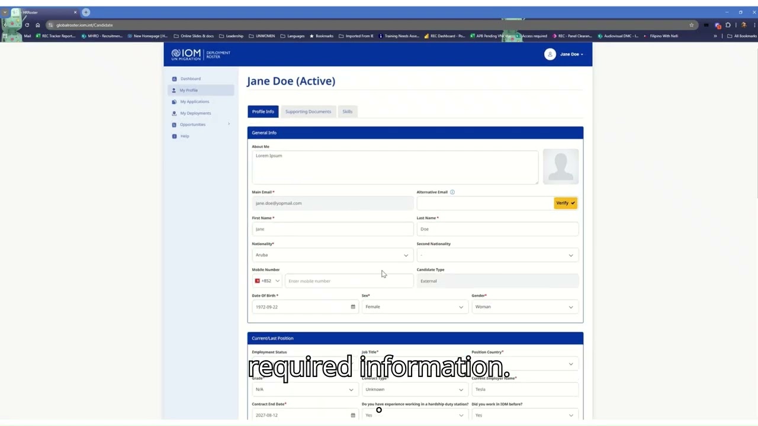Click the Current Employer Name field showing Tesla
The width and height of the screenshot is (758, 426).
524,389
